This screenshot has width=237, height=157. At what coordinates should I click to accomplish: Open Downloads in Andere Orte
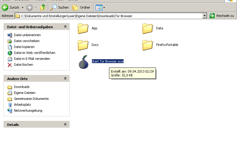pos(22,87)
